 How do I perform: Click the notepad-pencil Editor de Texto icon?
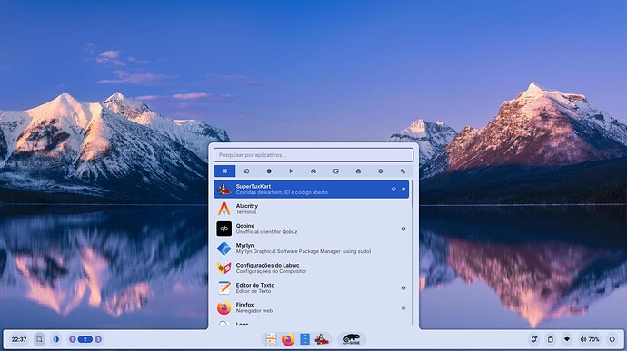click(x=224, y=288)
